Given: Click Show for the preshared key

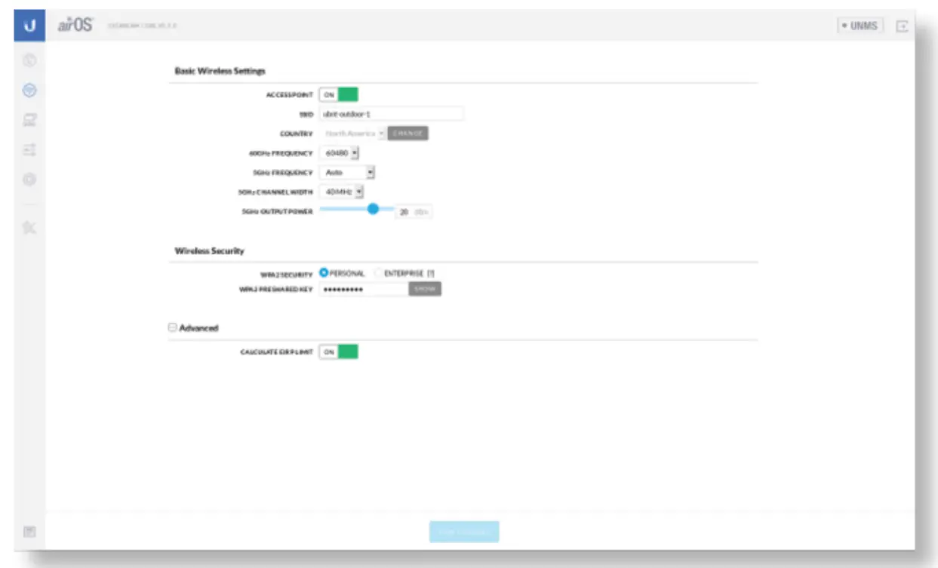Looking at the screenshot, I should [425, 289].
